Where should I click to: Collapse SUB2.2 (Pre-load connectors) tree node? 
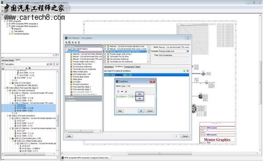click(8, 116)
